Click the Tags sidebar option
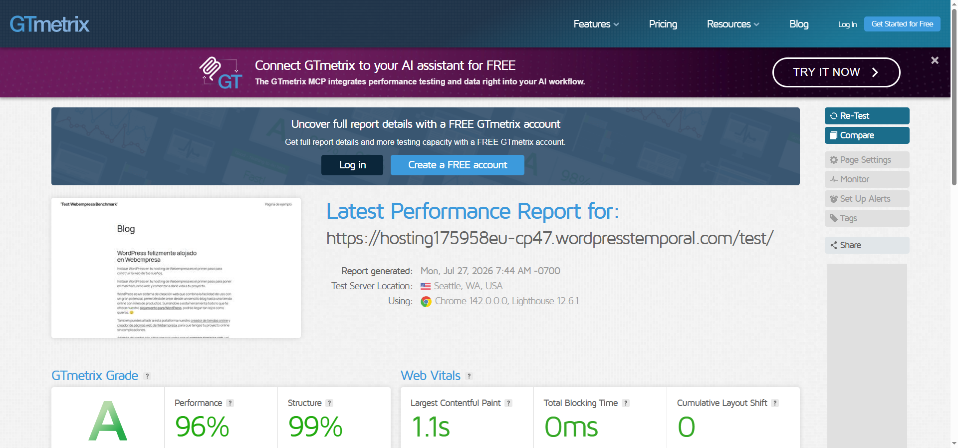 [x=867, y=218]
